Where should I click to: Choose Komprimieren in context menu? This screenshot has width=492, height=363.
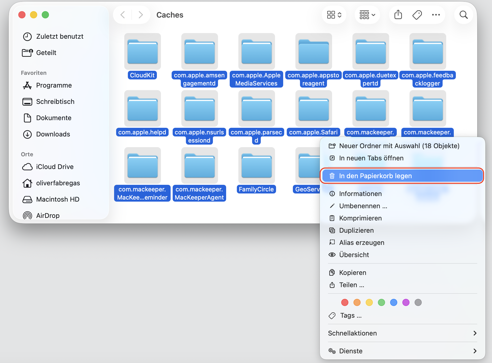click(x=402, y=218)
